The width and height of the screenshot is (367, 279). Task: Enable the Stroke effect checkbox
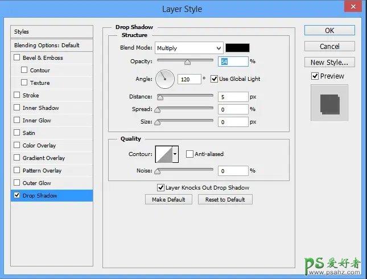(17, 95)
